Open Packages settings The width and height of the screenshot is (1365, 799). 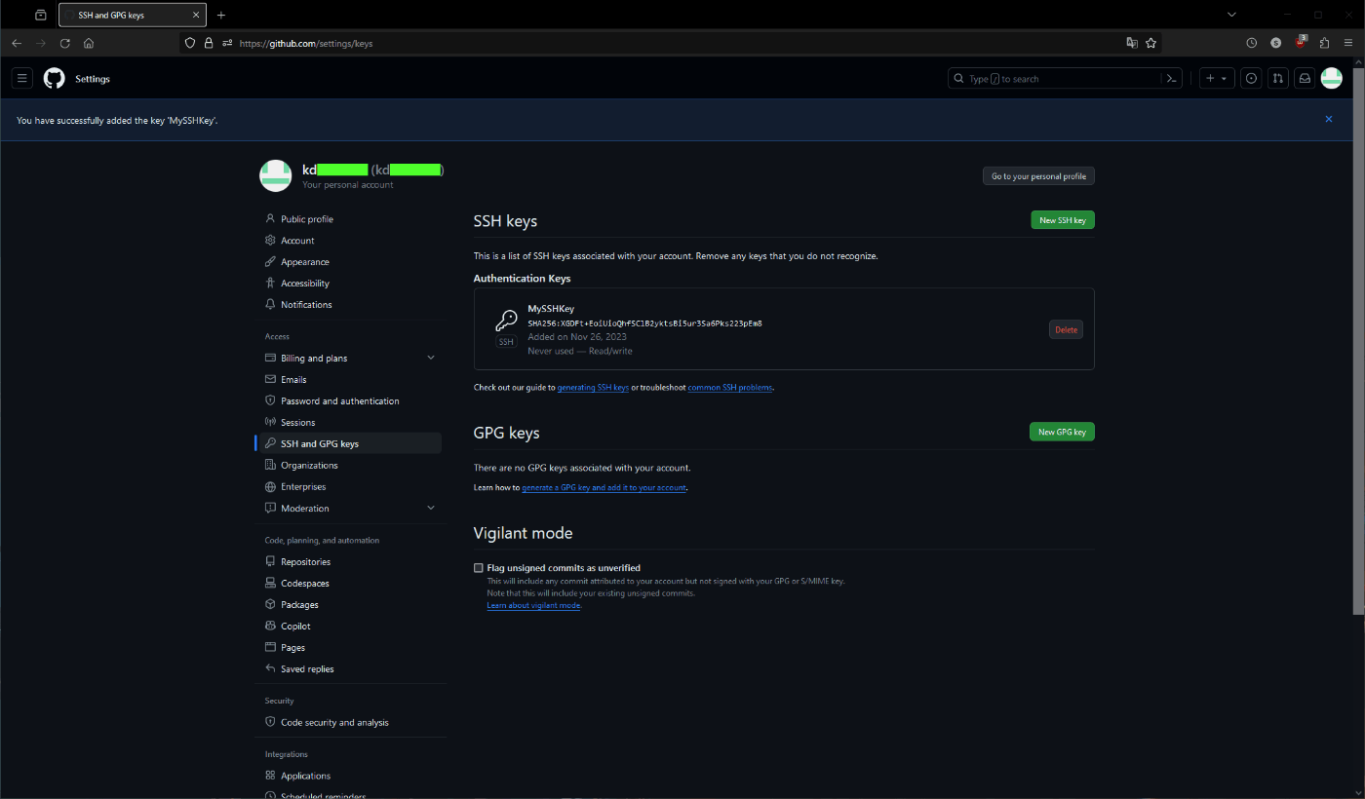pos(299,605)
